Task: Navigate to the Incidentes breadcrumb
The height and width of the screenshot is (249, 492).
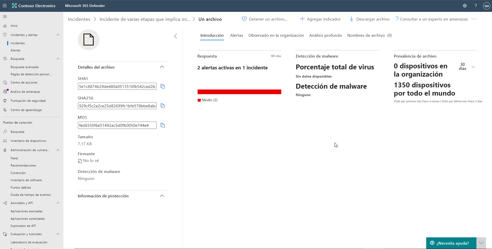Action: pyautogui.click(x=79, y=19)
